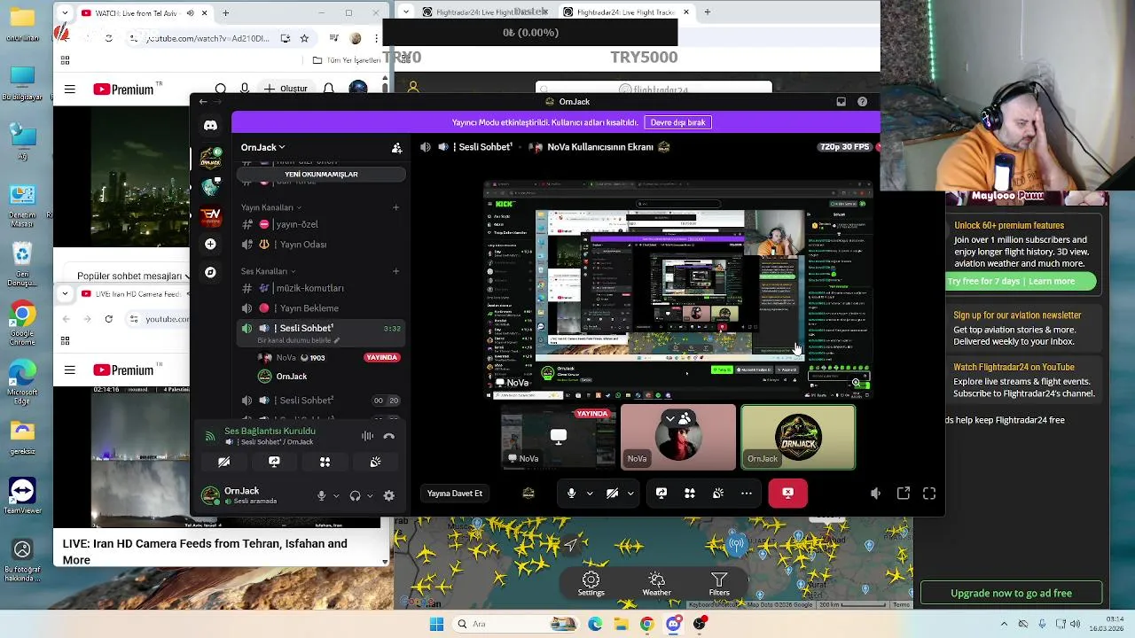The height and width of the screenshot is (638, 1135).
Task: Open soundboard icon in voice connection panel
Action: coord(375,462)
